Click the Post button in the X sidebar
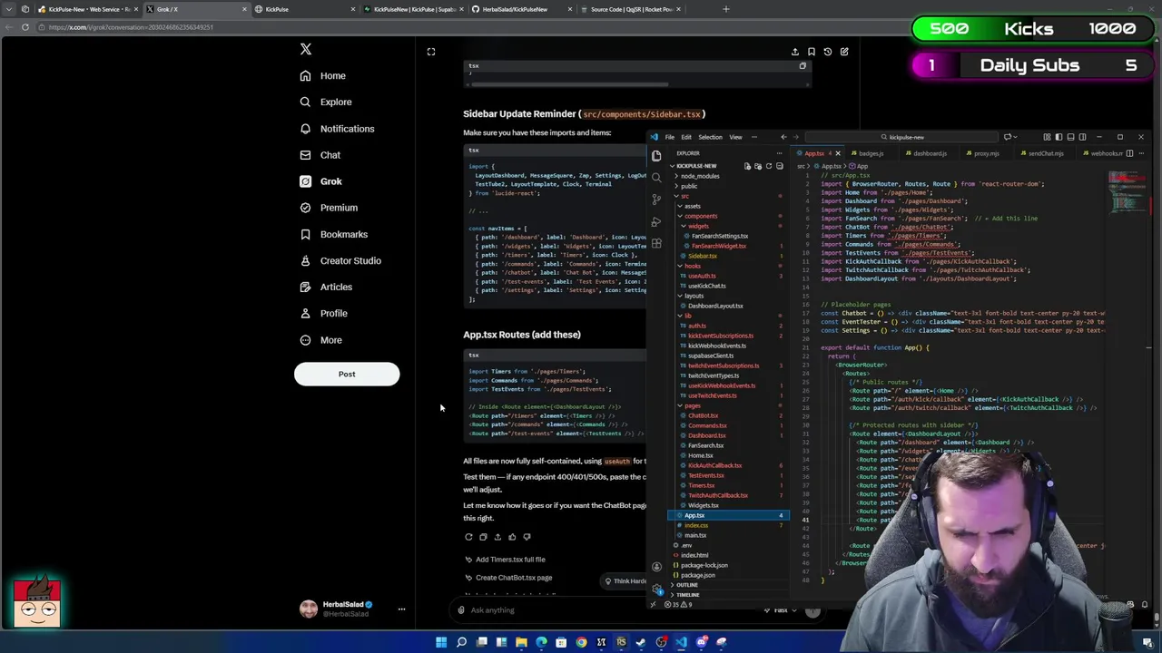The image size is (1162, 653). pyautogui.click(x=347, y=374)
